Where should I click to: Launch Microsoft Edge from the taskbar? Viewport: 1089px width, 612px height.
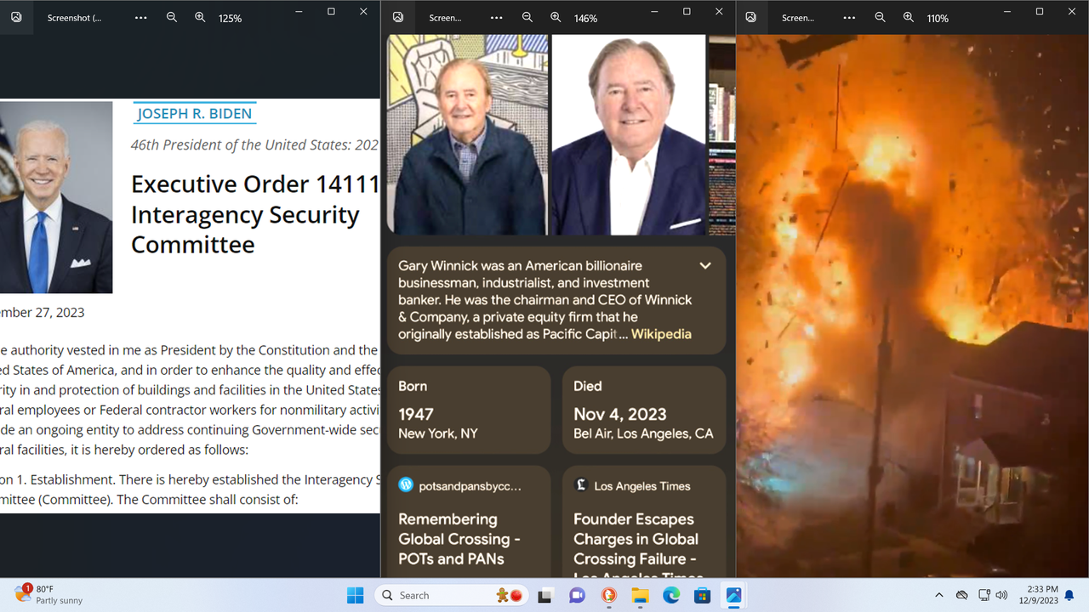click(671, 596)
